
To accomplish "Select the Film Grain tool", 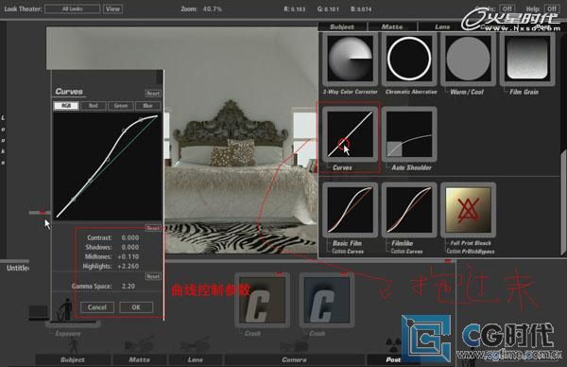I will [x=527, y=59].
